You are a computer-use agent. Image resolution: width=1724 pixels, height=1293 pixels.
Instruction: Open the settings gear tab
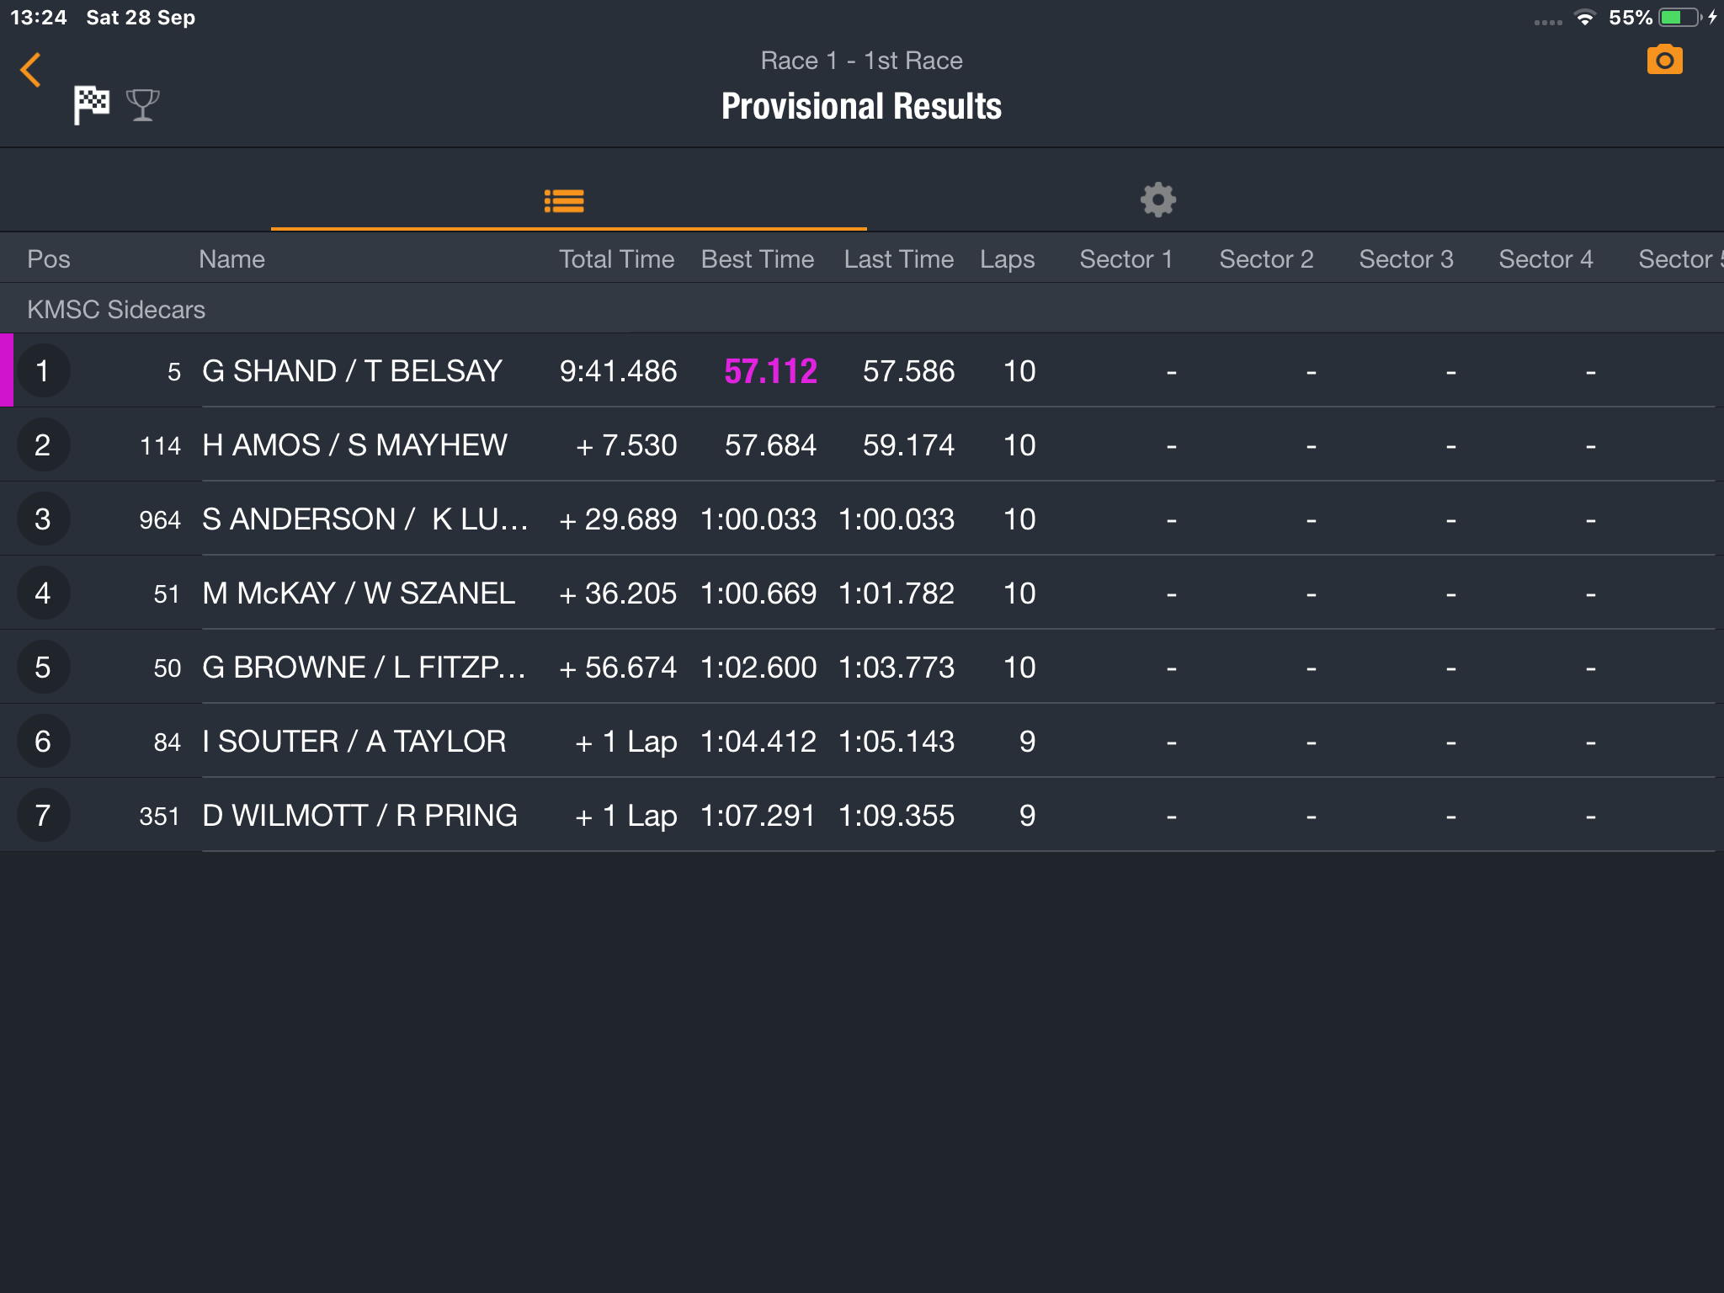click(1157, 200)
